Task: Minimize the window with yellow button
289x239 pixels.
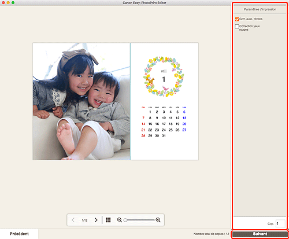Action: tap(8, 3)
